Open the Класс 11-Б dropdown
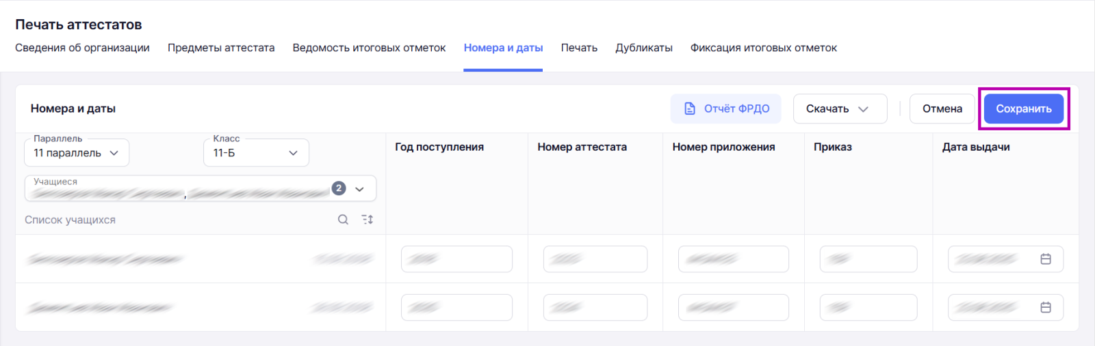1095x346 pixels. 256,153
